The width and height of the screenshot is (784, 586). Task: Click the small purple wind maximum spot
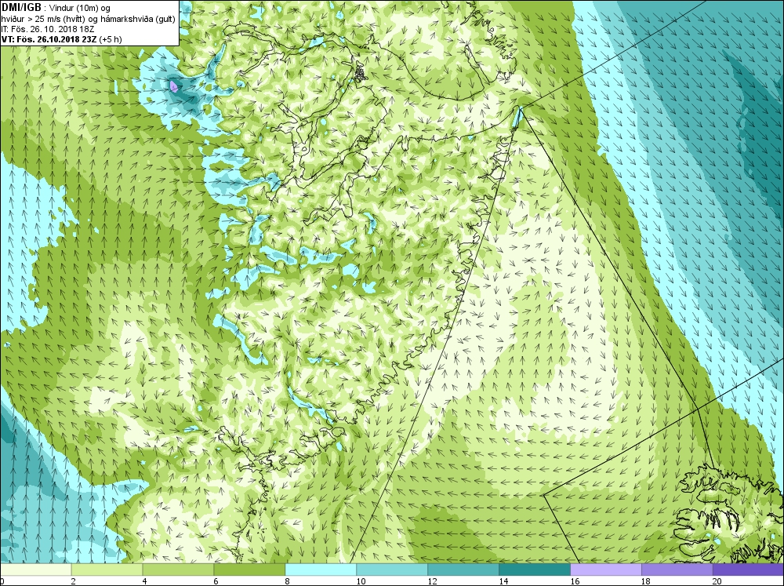tap(173, 86)
